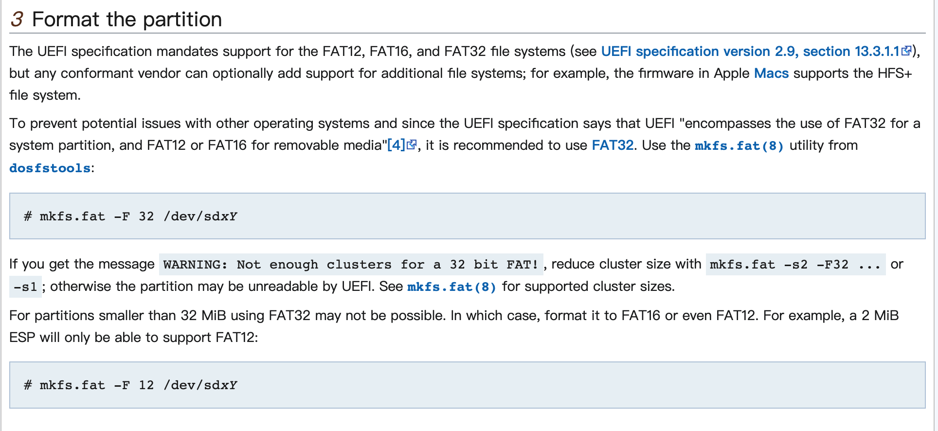Click the 'mkfs.fat -F 32' command block
938x431 pixels.
point(467,216)
